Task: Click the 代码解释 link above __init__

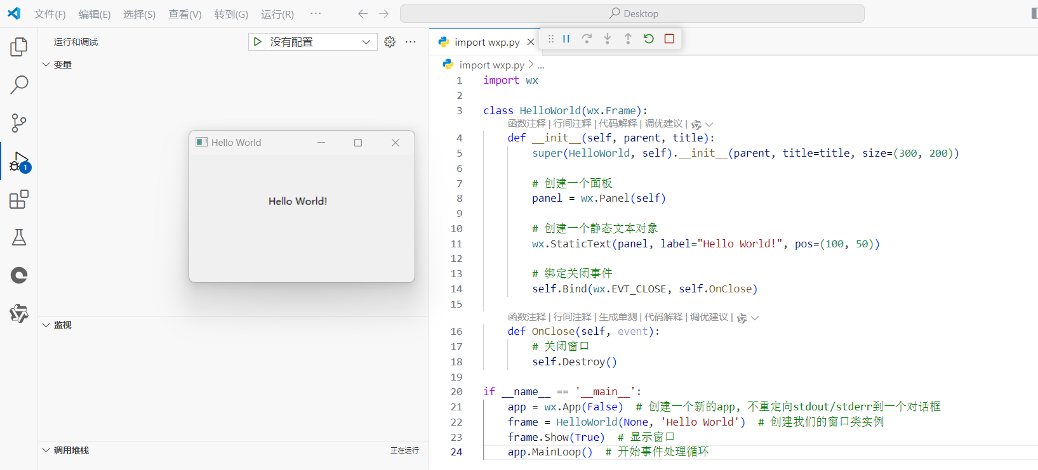Action: pos(618,124)
